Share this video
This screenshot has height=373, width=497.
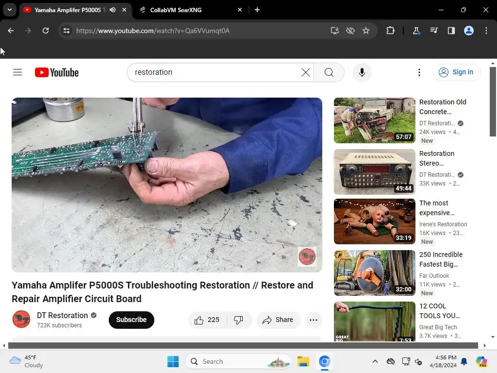[x=278, y=320]
